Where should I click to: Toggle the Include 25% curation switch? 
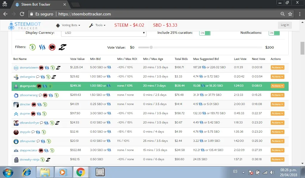[205, 33]
